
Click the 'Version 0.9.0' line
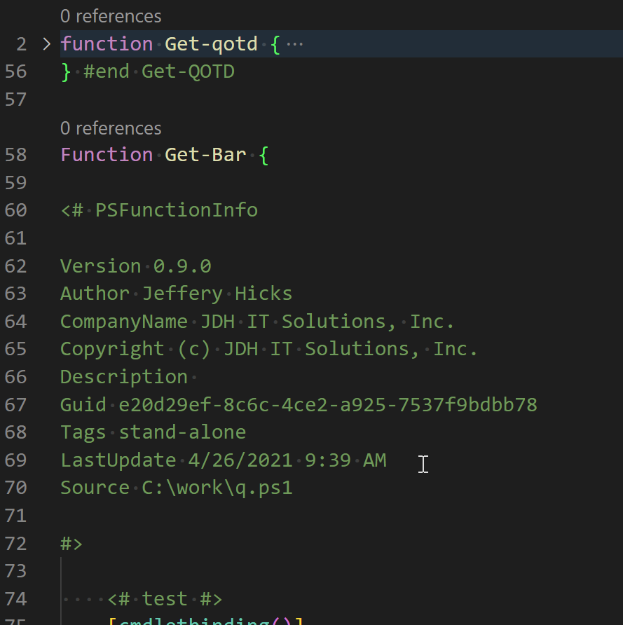click(135, 266)
